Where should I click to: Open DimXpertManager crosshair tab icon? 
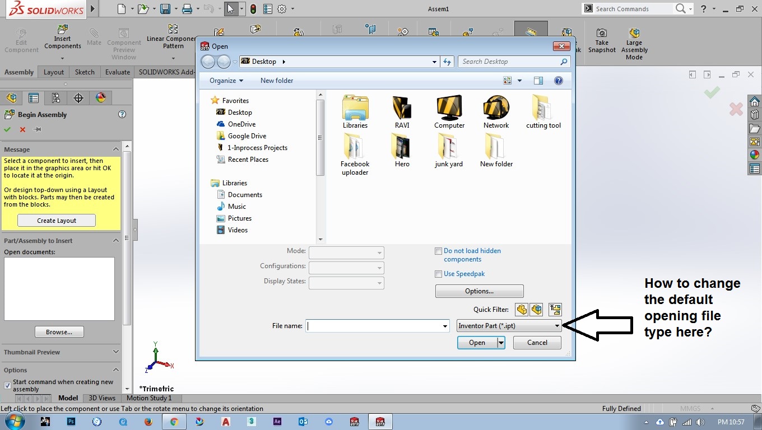pyautogui.click(x=78, y=98)
